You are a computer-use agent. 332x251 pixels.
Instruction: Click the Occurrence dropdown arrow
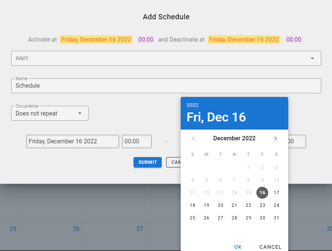pos(80,113)
